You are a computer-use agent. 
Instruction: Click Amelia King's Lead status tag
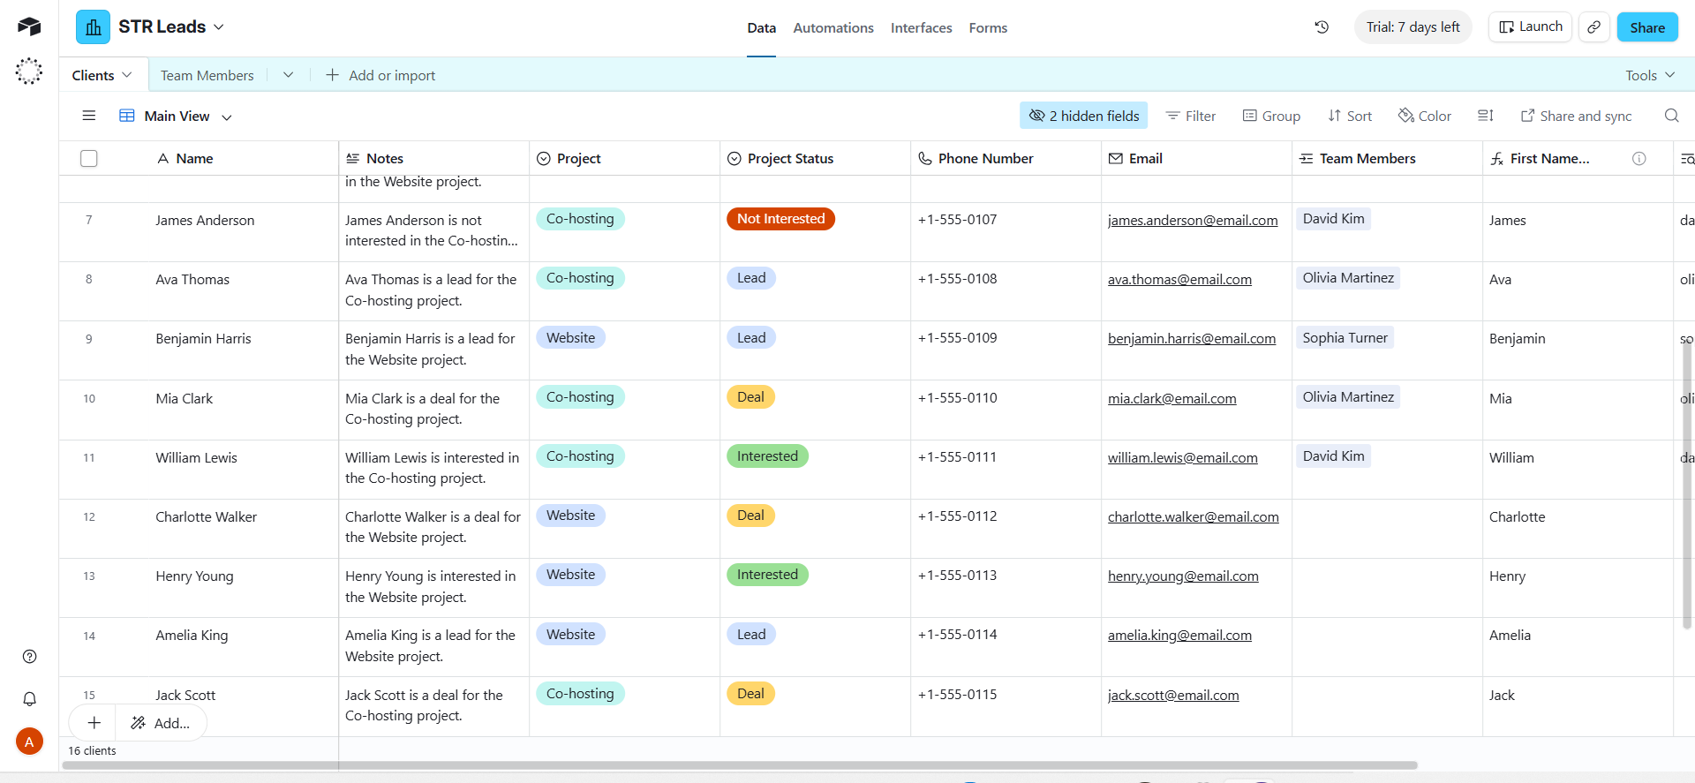click(x=751, y=635)
